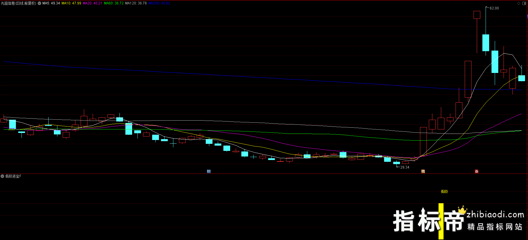528x240 pixels.
Task: Click the 29.34 low price label
Action: click(x=405, y=167)
